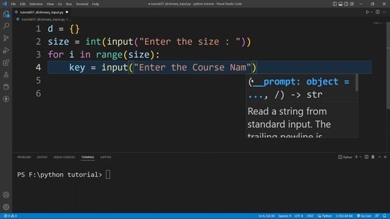This screenshot has width=390, height=219.
Task: Open the Edit menu
Action: [23, 4]
